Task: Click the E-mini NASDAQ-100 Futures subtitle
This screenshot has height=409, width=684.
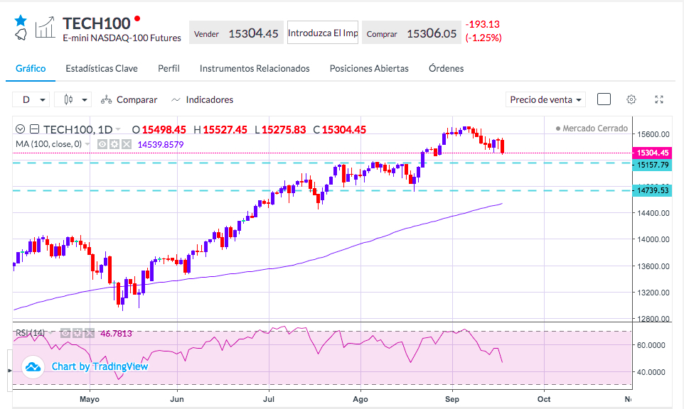Action: click(122, 38)
